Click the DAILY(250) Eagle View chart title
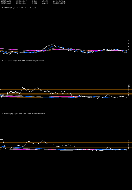The image size is (132, 190). (22, 8)
